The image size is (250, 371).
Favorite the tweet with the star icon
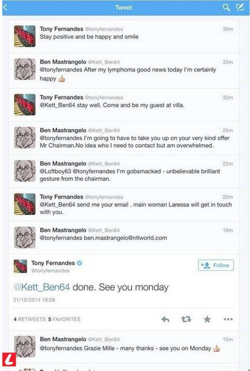[x=207, y=319]
